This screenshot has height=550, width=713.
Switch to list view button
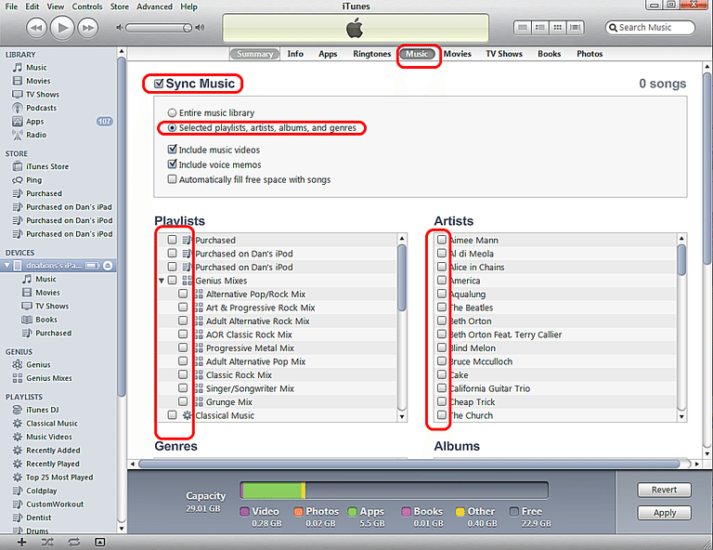coord(523,28)
